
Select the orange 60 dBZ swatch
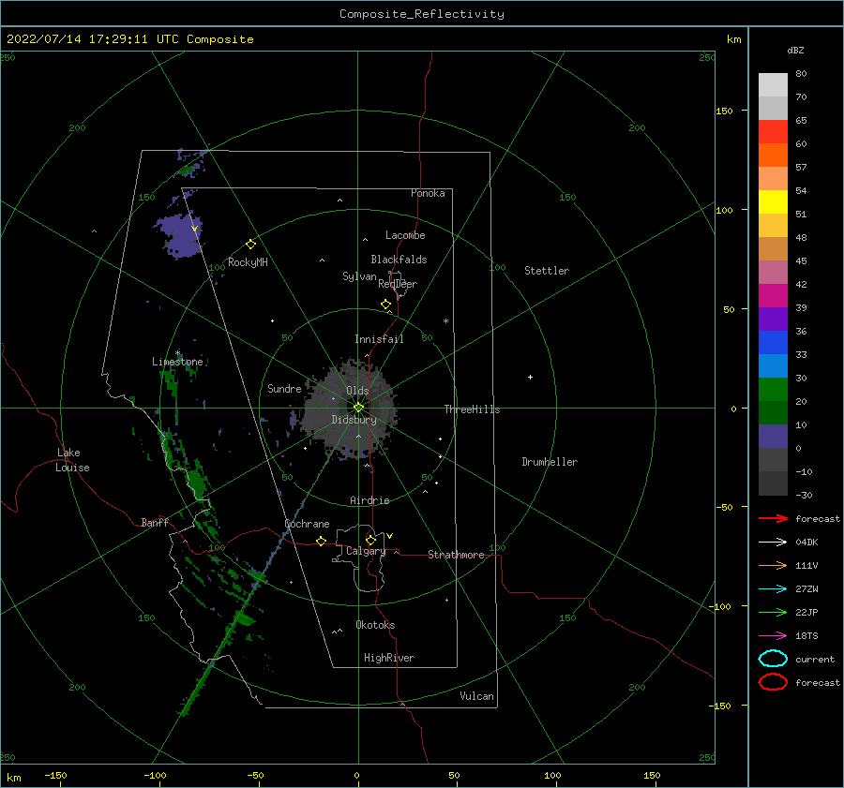click(773, 155)
